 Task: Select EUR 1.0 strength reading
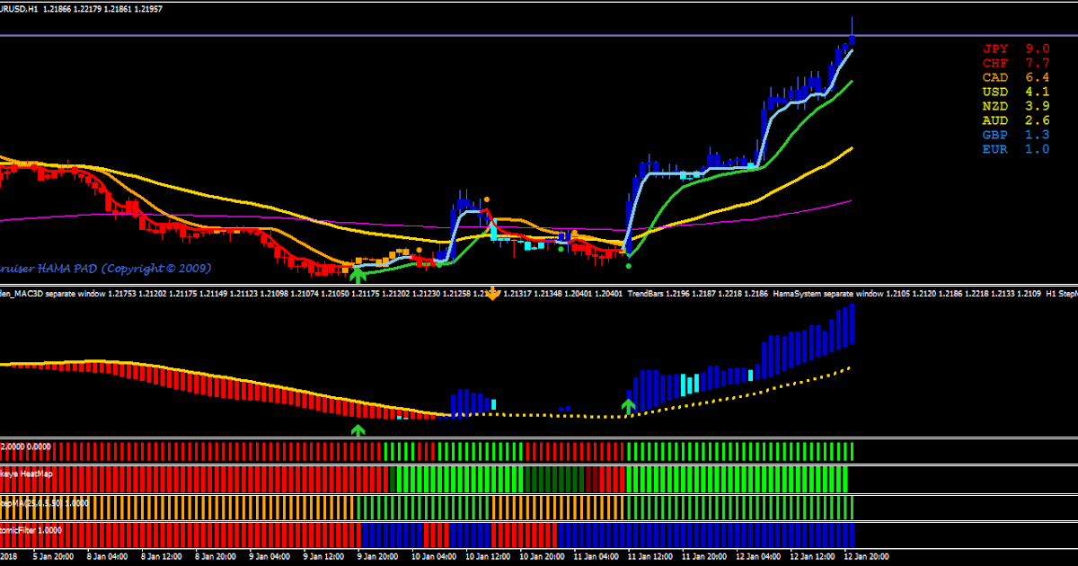pos(1016,149)
